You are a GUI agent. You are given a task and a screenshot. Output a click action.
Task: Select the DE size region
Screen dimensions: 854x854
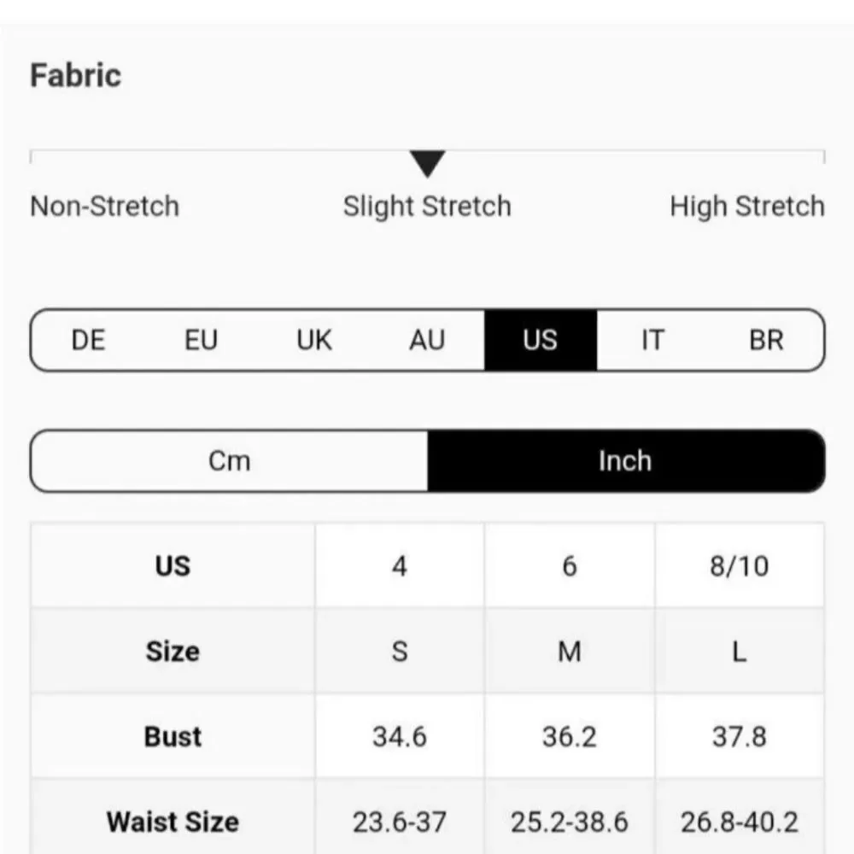point(88,340)
